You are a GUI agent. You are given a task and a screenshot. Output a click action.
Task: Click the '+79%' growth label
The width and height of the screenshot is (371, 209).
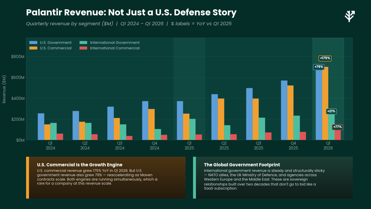[x=319, y=67]
